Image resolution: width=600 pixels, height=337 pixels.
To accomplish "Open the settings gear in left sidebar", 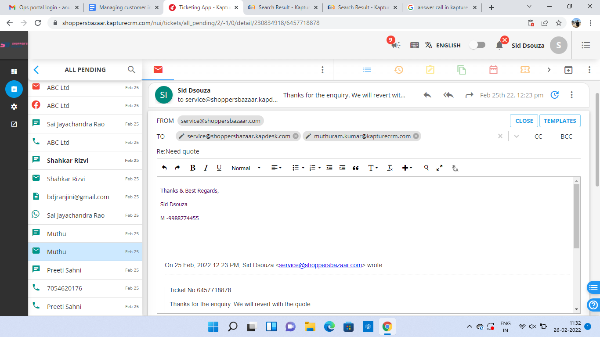I will 14,107.
